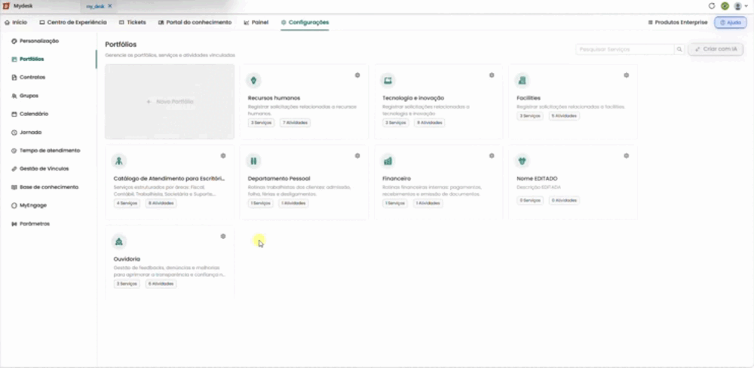Click 0 Serviços tag on Nome EDITADO

pos(530,201)
